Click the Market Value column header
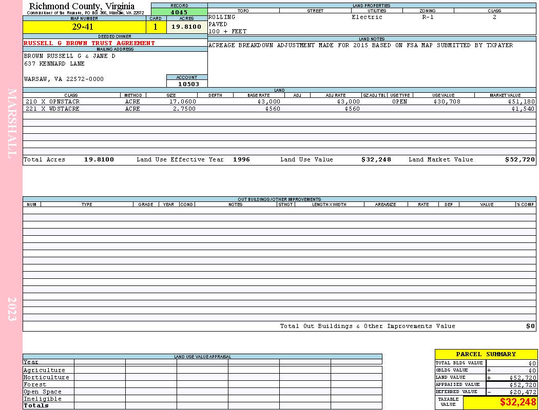The image size is (539, 410). click(505, 95)
